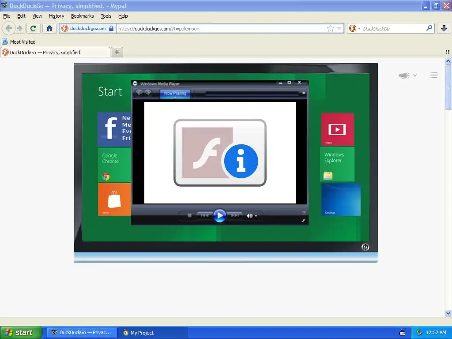This screenshot has height=339, width=452.
Task: Open the blue Desktop tile
Action: 341,199
